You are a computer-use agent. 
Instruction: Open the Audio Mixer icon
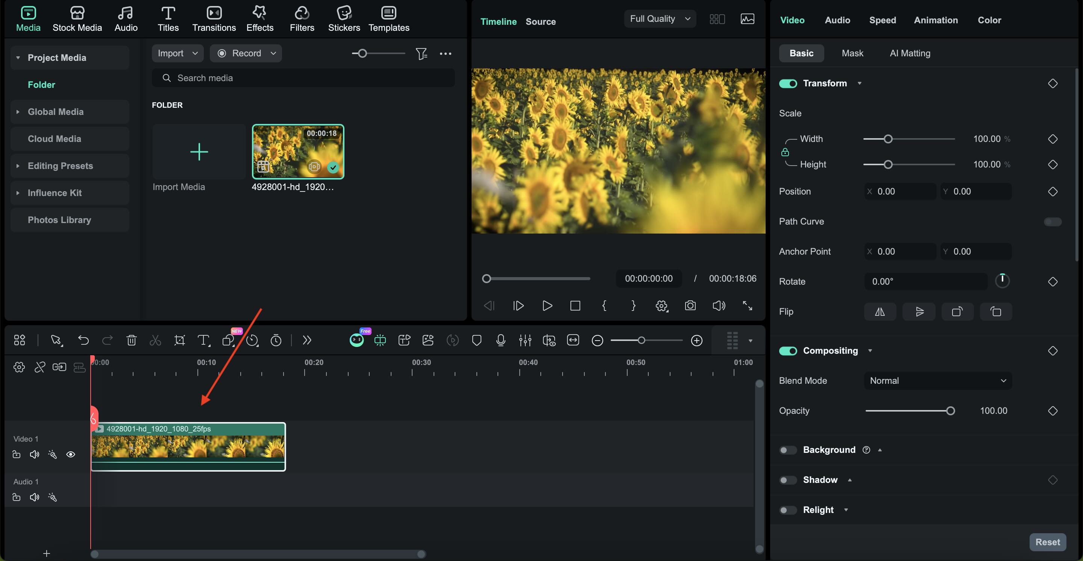[524, 340]
